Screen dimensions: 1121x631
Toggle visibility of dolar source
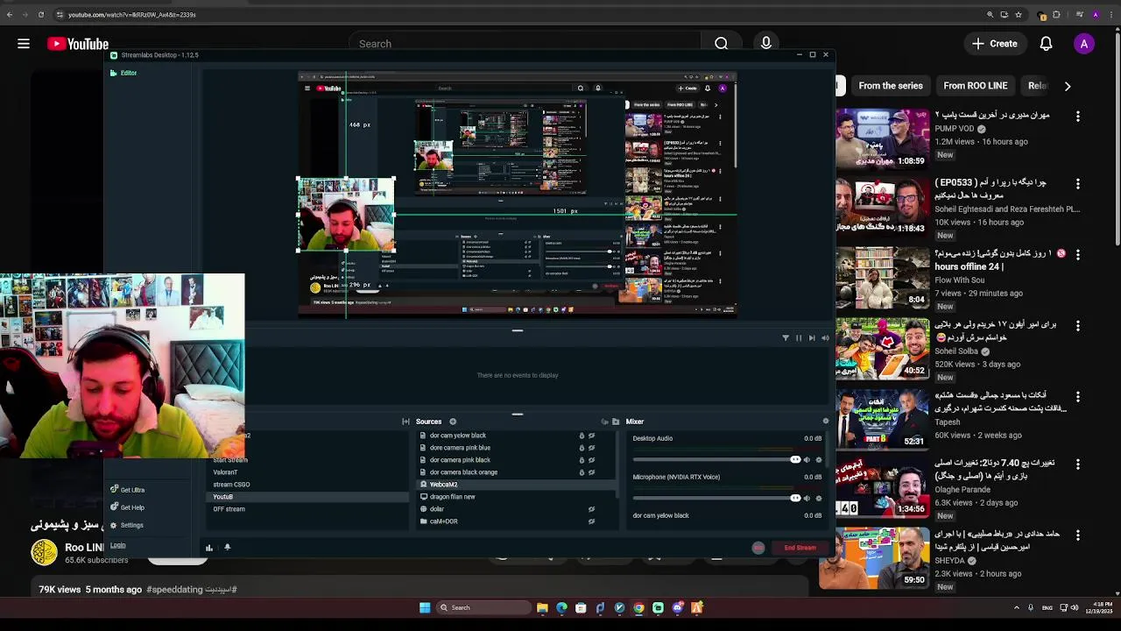tap(592, 509)
